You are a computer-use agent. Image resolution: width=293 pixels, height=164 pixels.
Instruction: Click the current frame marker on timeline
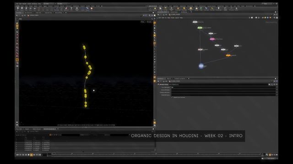54,154
